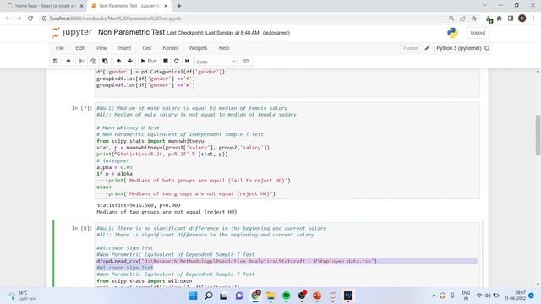Screen dimensions: 541x304
Task: Open the weather widget showing 26°C
Action: pyautogui.click(x=22, y=296)
